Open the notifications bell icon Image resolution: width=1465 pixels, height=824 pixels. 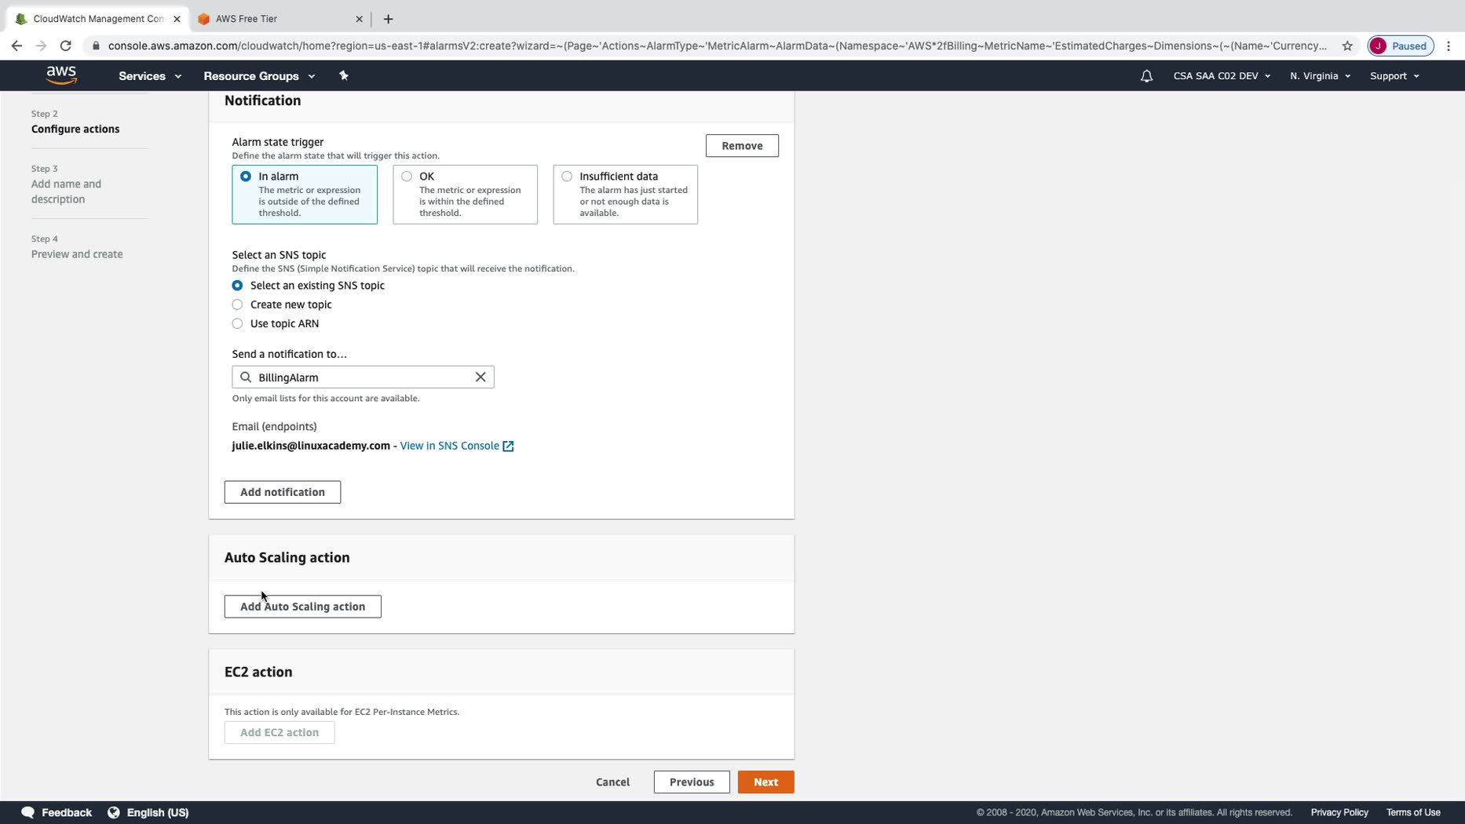[1146, 76]
